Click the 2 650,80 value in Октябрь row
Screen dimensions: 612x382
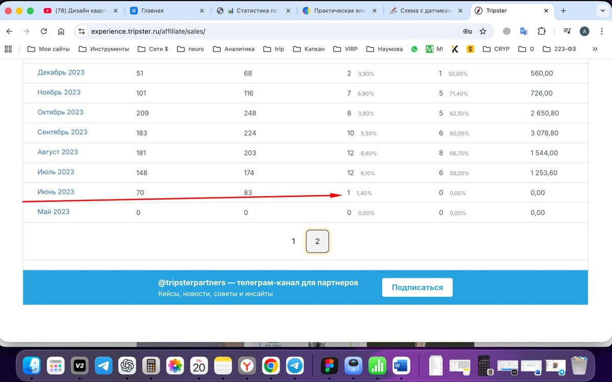tap(545, 113)
